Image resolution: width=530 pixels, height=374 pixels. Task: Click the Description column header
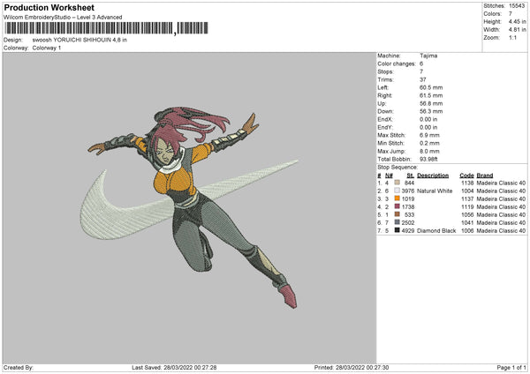[x=433, y=174]
